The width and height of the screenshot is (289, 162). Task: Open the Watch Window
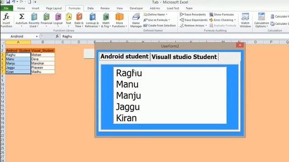point(245,20)
